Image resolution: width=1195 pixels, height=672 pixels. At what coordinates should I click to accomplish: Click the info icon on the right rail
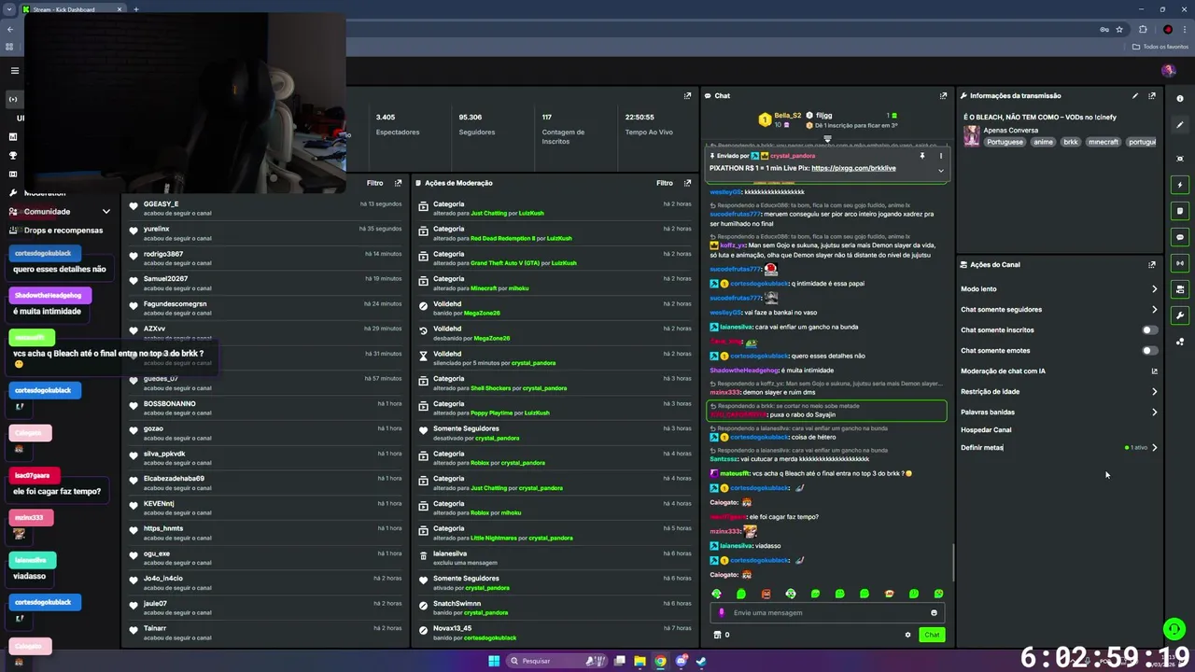1180,99
